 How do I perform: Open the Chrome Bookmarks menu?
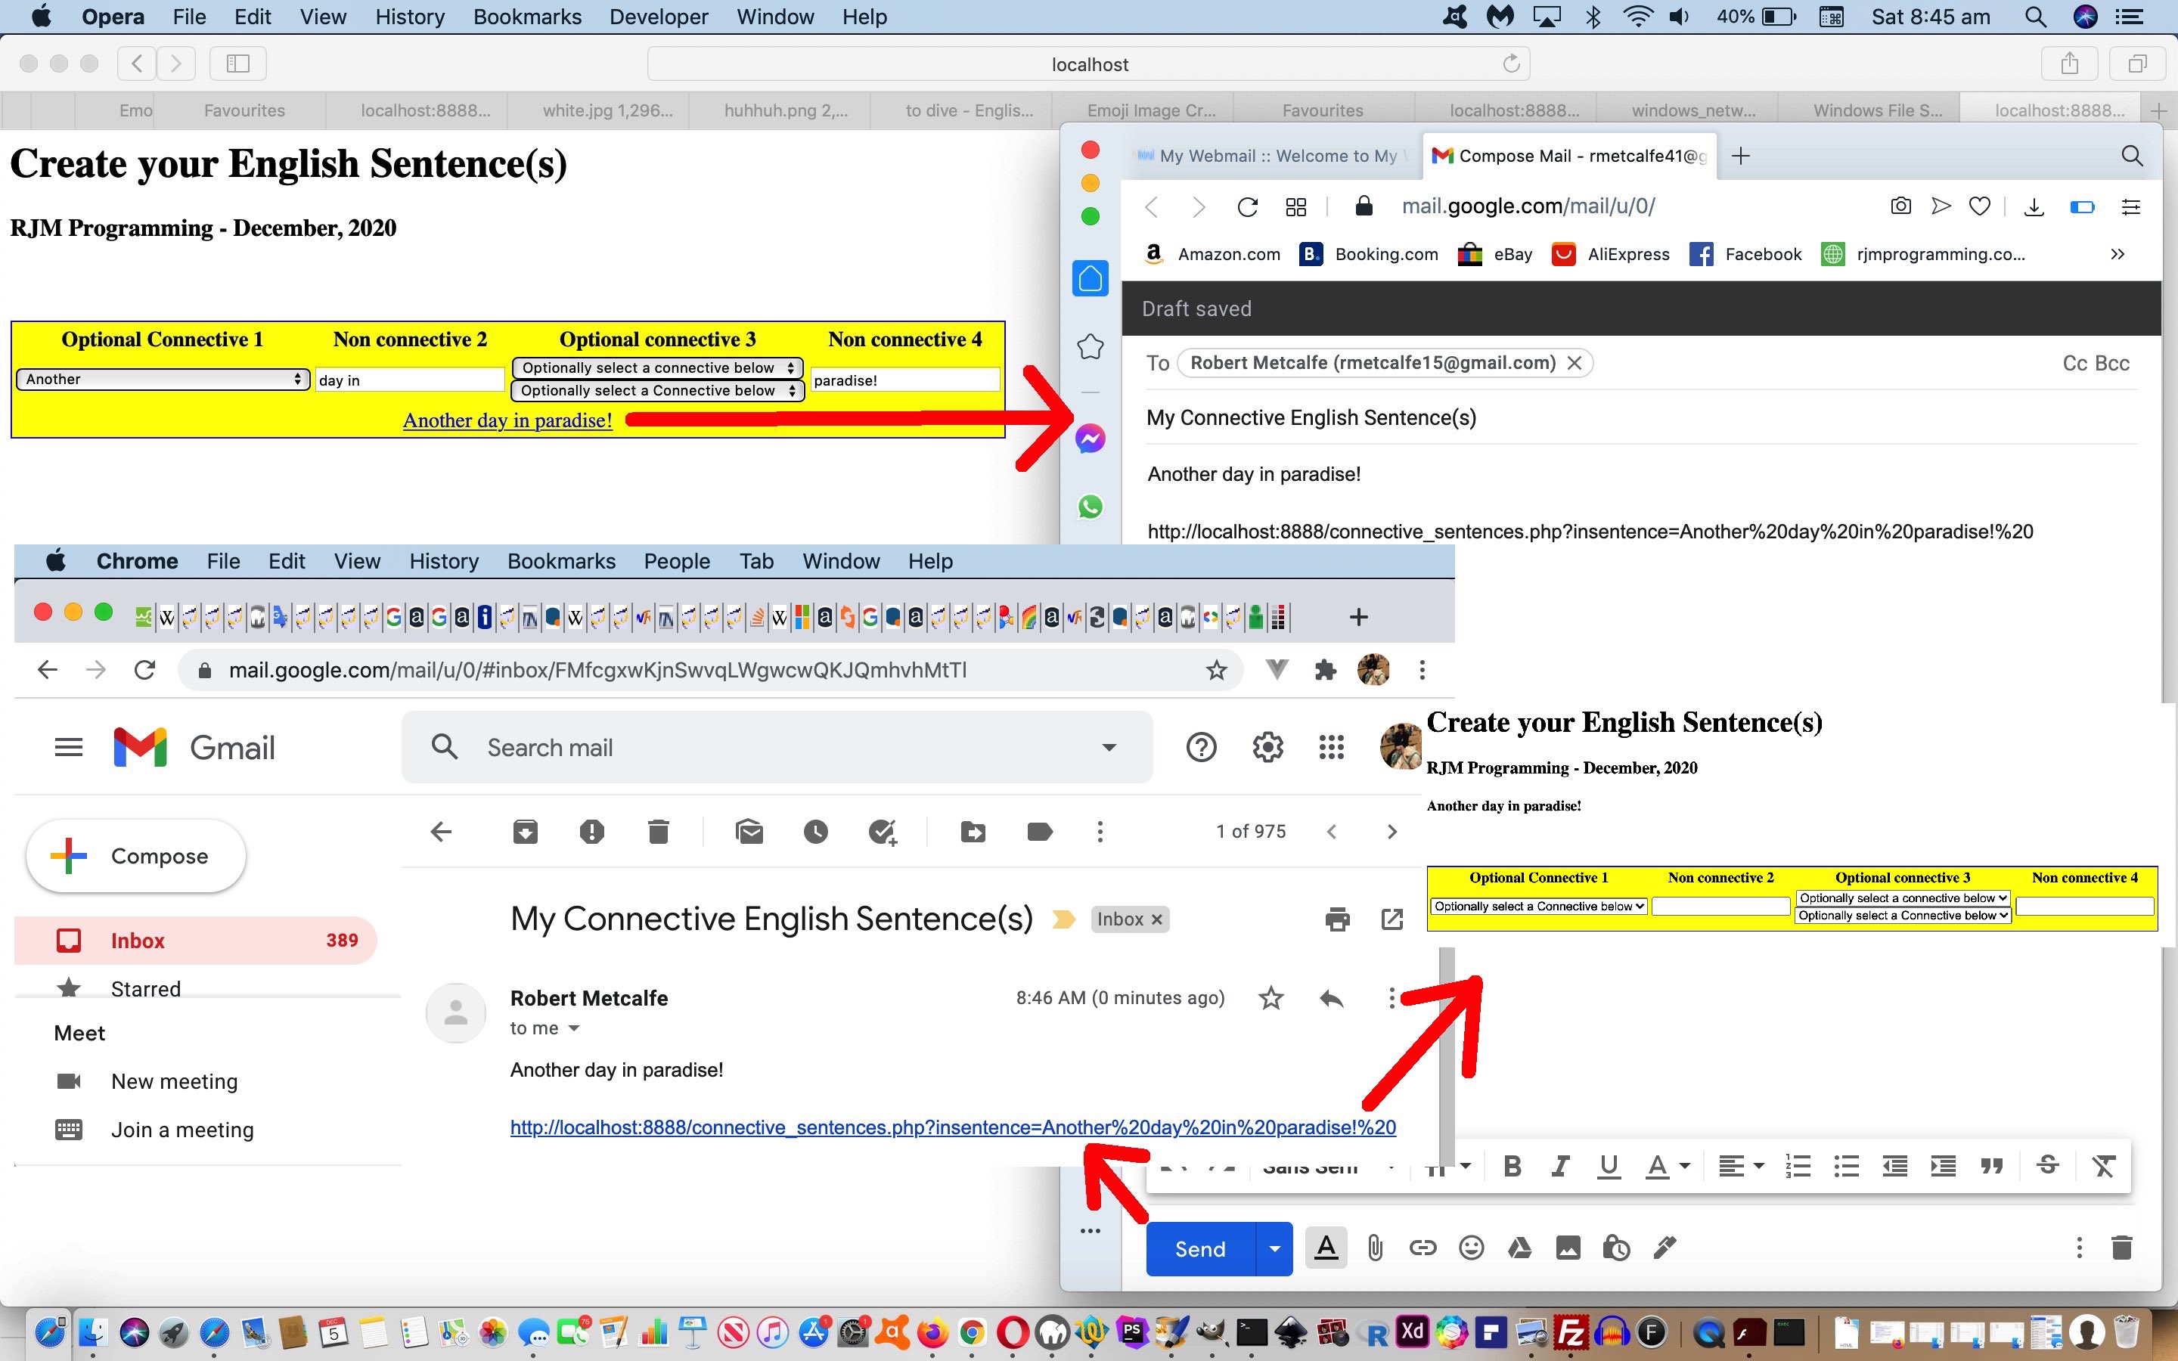click(x=560, y=561)
